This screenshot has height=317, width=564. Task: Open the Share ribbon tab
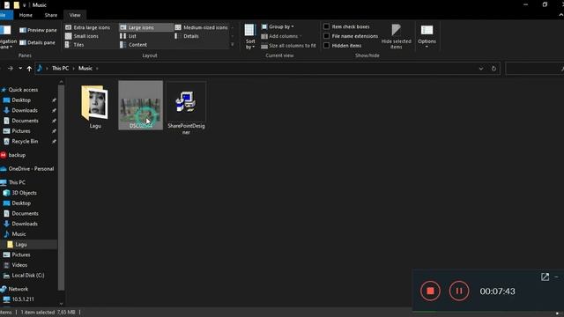click(51, 15)
